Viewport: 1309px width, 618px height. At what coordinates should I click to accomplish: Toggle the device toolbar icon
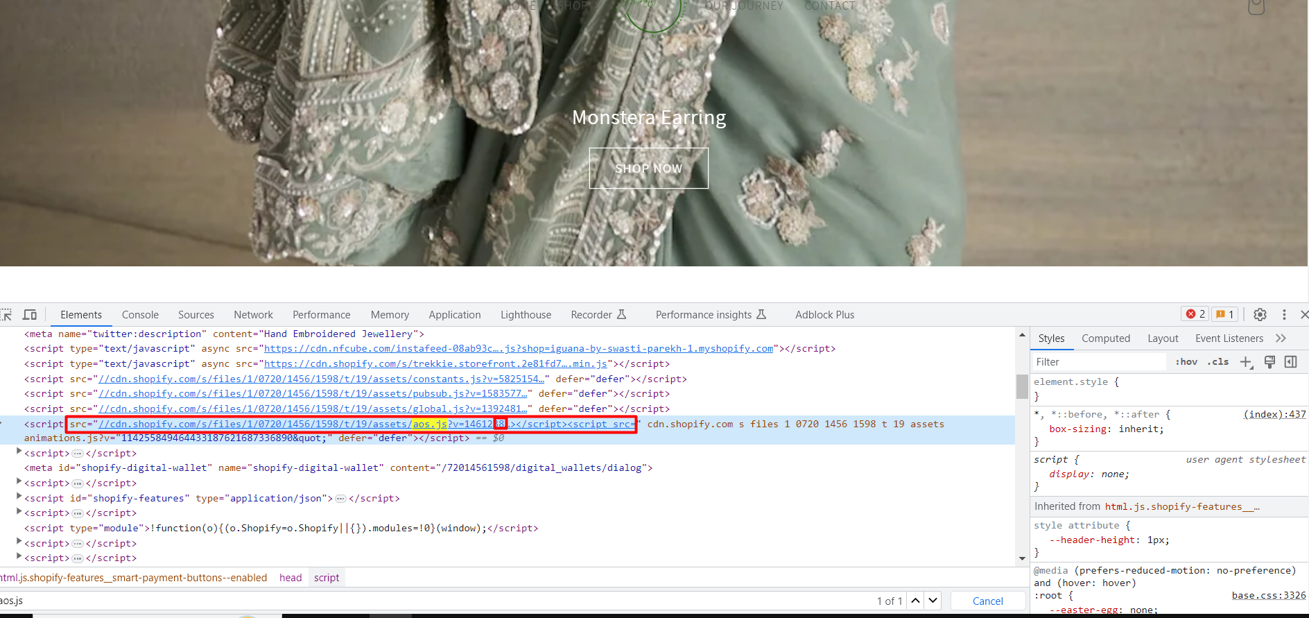(x=30, y=315)
